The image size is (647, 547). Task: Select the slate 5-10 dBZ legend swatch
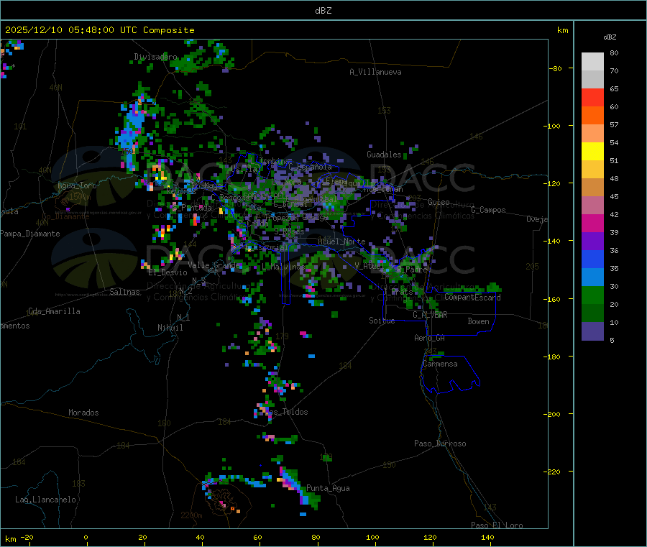click(592, 331)
